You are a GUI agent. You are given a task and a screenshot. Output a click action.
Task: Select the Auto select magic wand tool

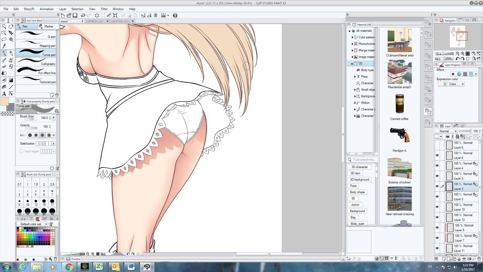tap(11, 39)
